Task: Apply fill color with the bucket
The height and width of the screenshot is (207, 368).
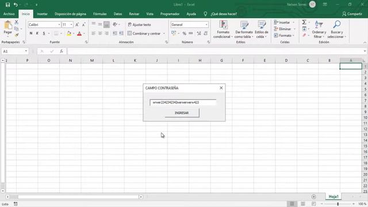Action: pos(69,33)
